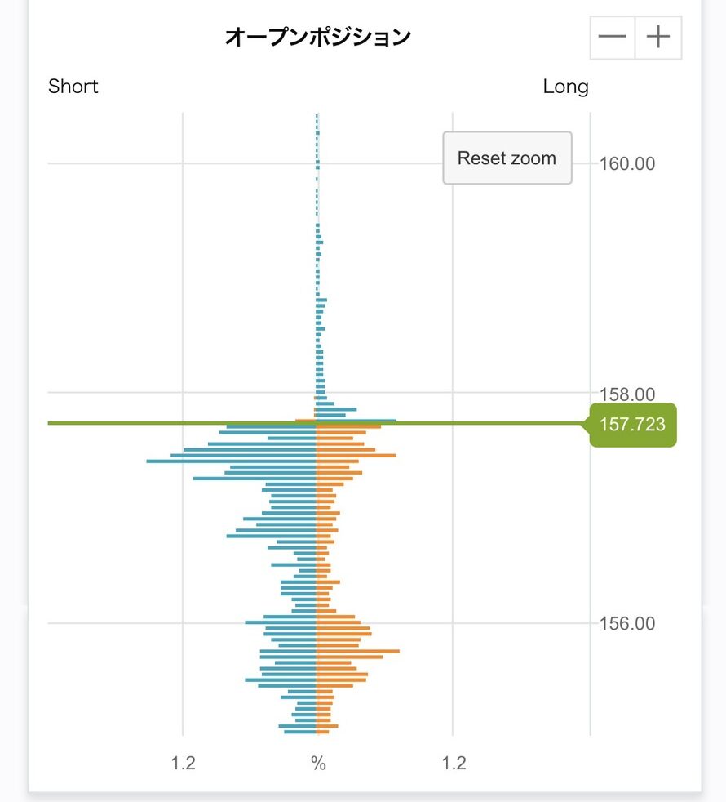726x802 pixels.
Task: Click the 160.00 price axis label
Action: [626, 164]
